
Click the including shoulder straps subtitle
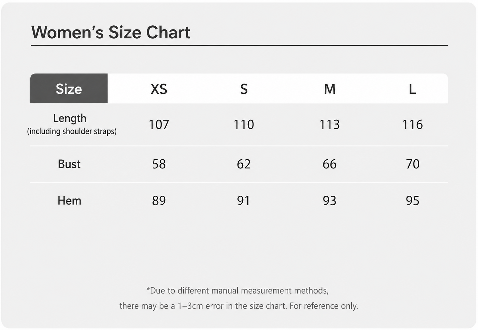point(72,131)
